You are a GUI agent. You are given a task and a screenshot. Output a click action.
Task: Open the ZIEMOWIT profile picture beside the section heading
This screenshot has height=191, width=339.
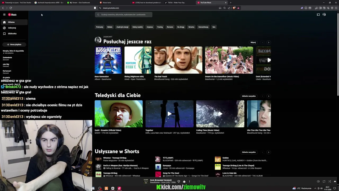click(98, 40)
